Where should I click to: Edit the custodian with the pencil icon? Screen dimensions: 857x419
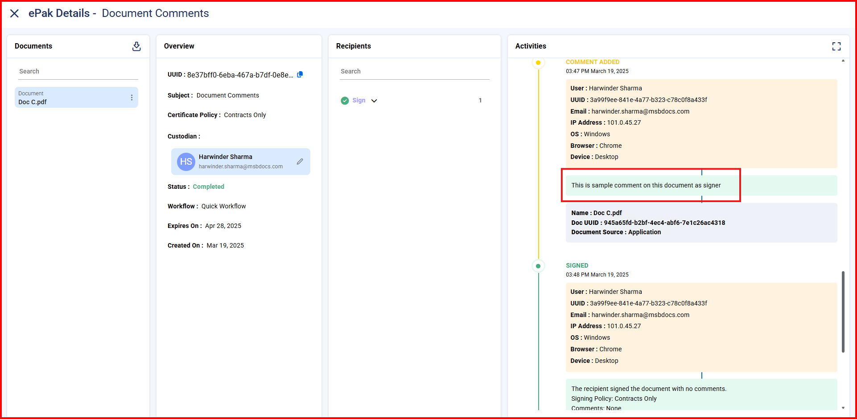coord(300,162)
